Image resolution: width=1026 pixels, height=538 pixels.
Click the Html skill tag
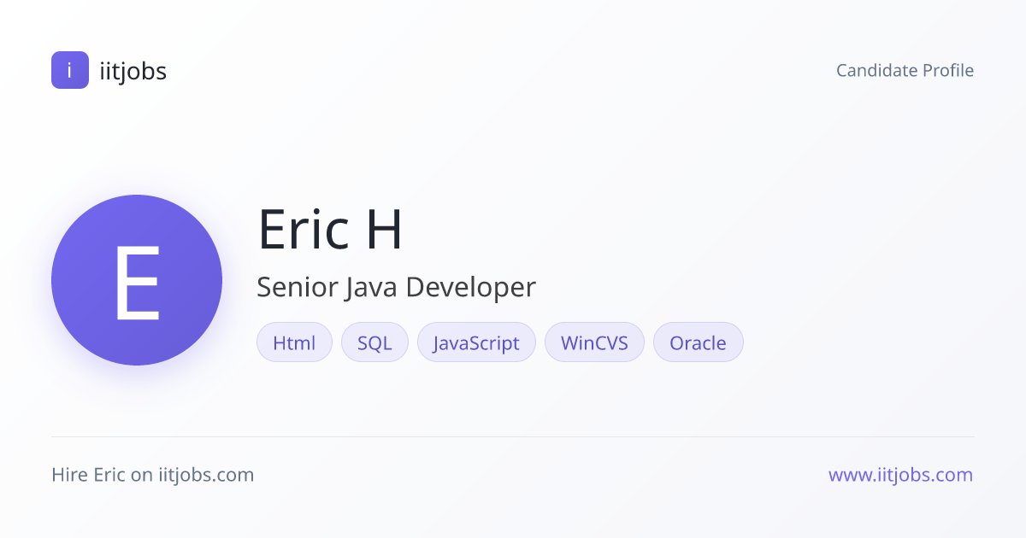point(294,342)
